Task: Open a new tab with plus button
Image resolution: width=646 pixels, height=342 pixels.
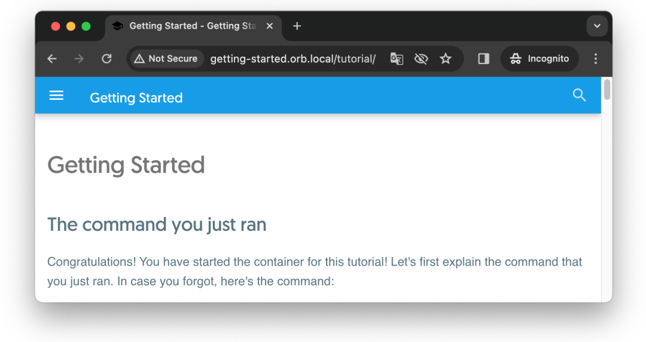Action: [297, 26]
